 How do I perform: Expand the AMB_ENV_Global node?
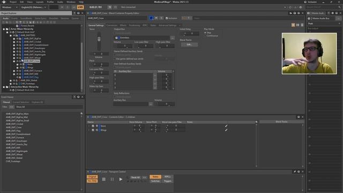(x=11, y=80)
